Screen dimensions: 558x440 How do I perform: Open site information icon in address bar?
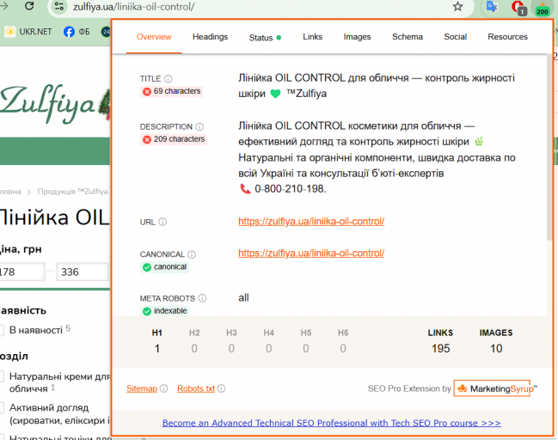(59, 6)
